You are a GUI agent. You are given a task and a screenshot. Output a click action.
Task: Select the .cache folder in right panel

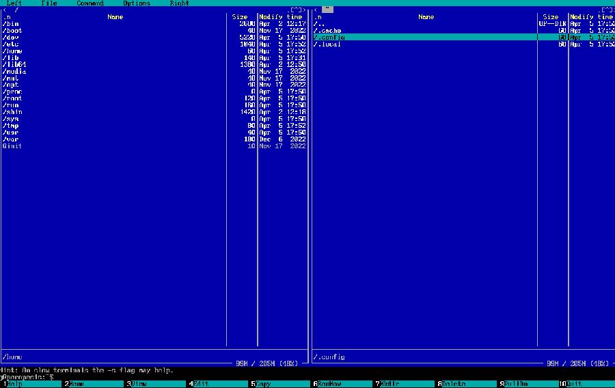[328, 31]
